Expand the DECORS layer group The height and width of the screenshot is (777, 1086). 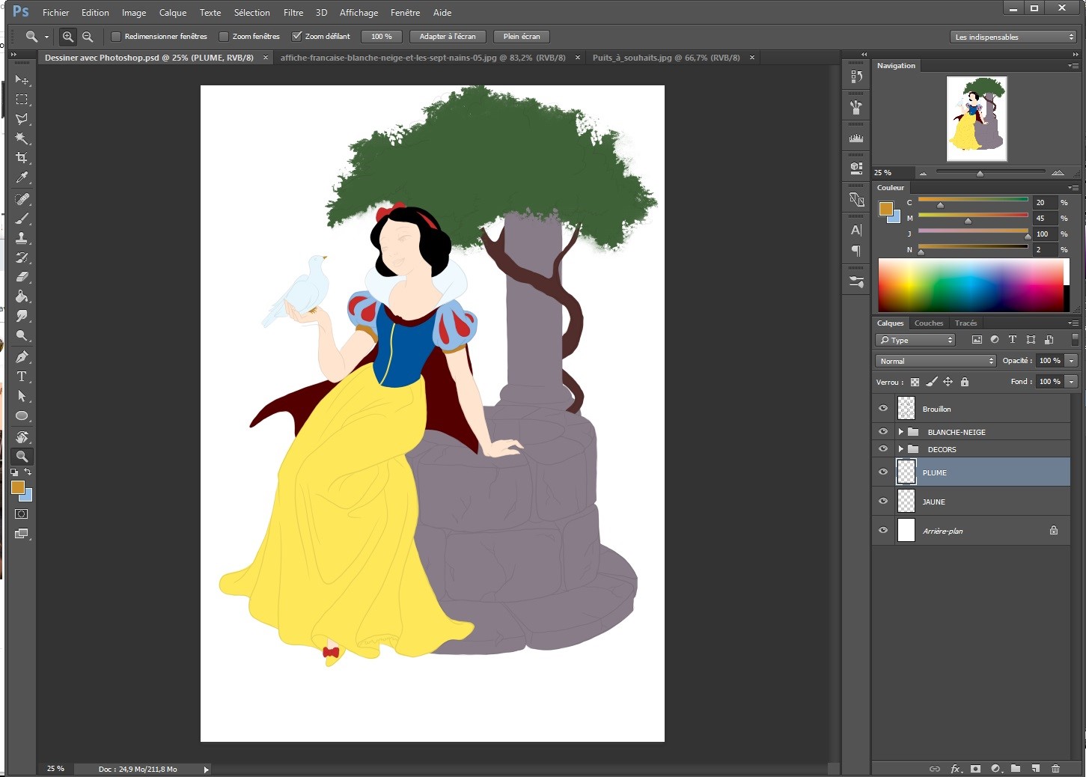[900, 449]
